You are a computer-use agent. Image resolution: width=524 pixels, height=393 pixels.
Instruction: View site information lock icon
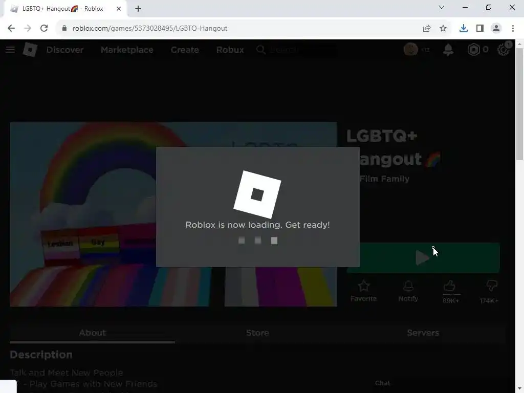coord(64,29)
